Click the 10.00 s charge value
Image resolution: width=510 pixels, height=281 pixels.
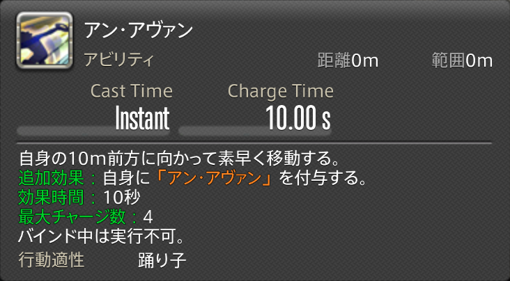[x=298, y=118]
